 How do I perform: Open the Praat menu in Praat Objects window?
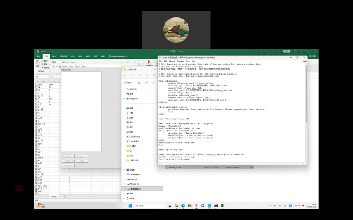[65, 66]
